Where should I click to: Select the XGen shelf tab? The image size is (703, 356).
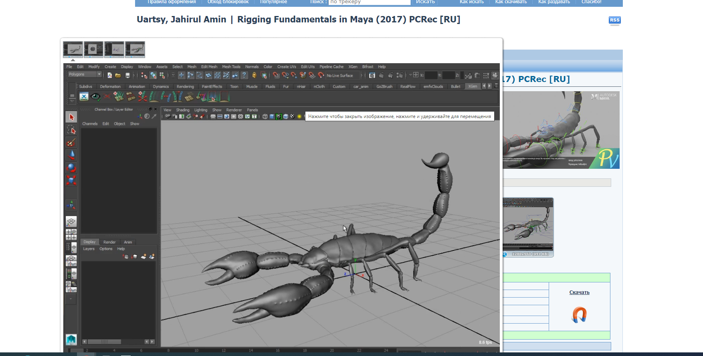point(473,86)
